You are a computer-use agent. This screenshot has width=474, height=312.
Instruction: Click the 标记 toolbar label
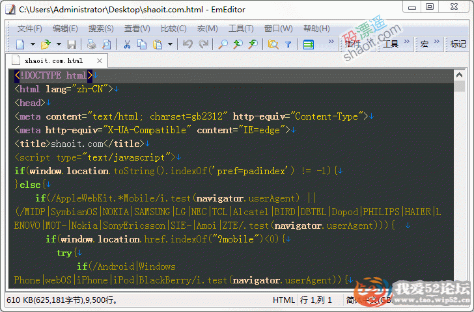(458, 44)
